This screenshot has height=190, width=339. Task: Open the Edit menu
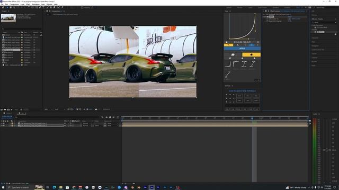click(6, 4)
